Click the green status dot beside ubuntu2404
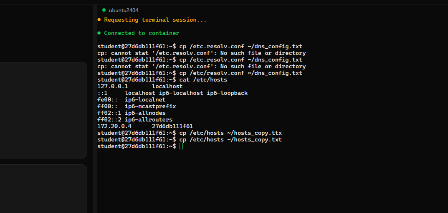Image resolution: width=448 pixels, height=213 pixels. pyautogui.click(x=104, y=10)
